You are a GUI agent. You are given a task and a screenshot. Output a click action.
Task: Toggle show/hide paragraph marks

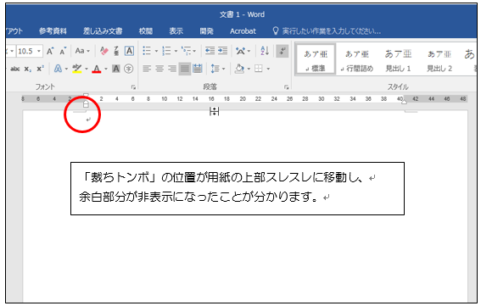[282, 51]
